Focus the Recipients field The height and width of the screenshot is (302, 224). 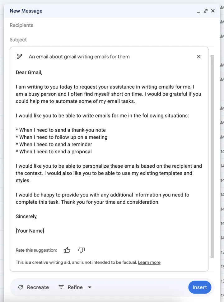(x=109, y=26)
